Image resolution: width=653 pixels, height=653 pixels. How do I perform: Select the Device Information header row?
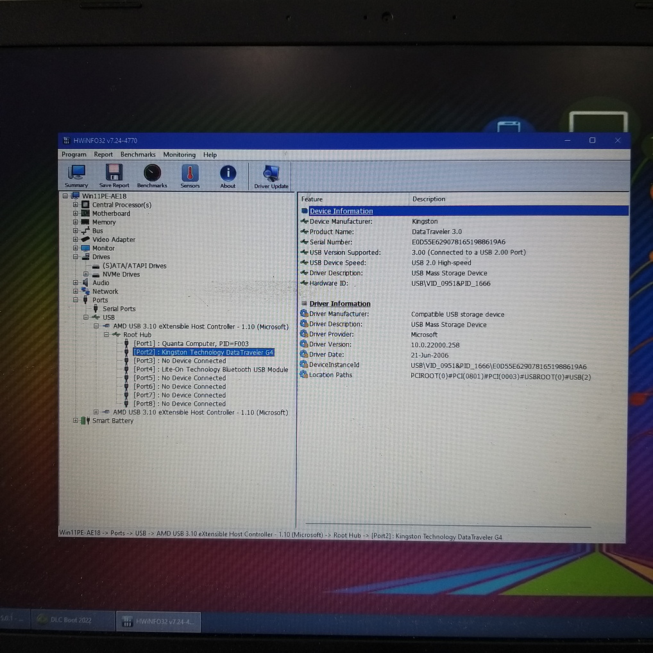[x=464, y=211]
